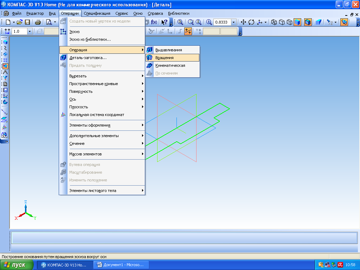Toggle perspective projection icon
The width and height of the screenshot is (360, 270).
click(x=319, y=22)
